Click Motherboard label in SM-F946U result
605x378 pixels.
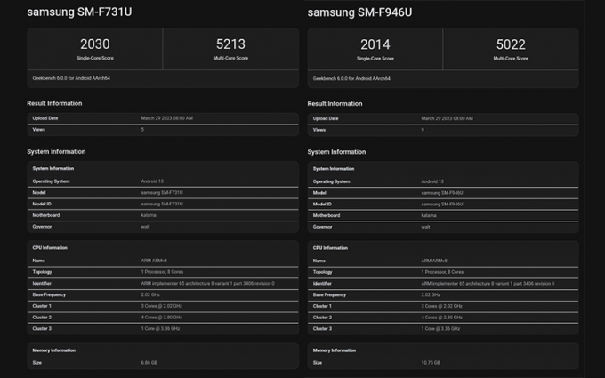coord(327,215)
